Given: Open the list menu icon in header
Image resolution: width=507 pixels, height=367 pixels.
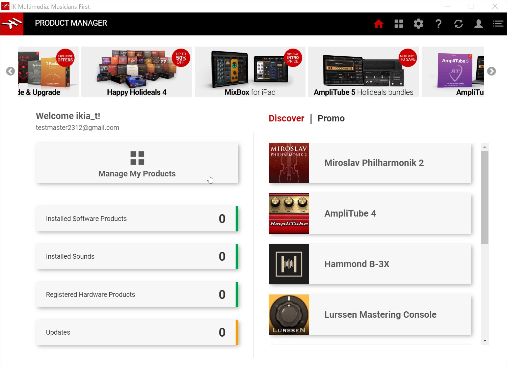Looking at the screenshot, I should click(498, 24).
